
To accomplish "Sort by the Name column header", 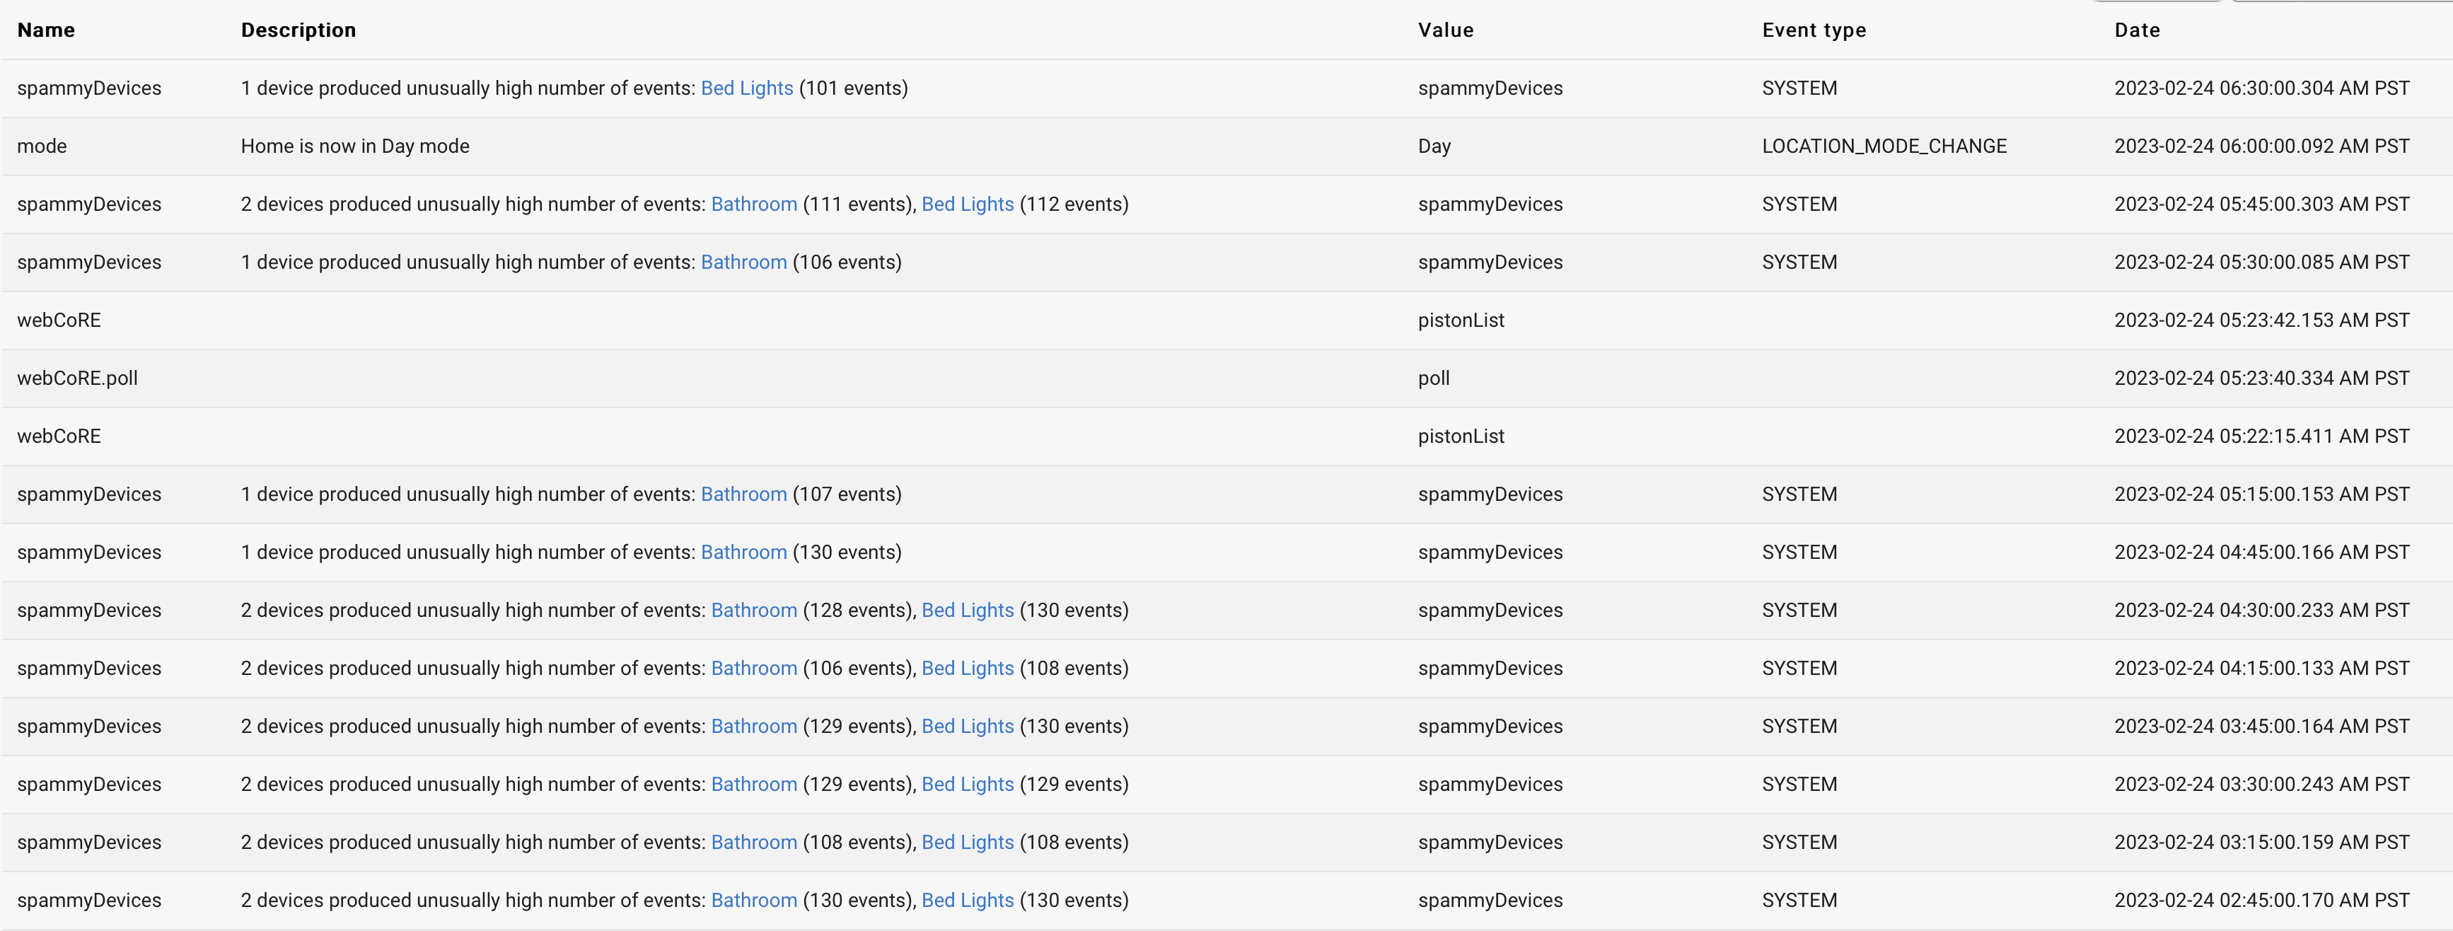I will pyautogui.click(x=46, y=30).
